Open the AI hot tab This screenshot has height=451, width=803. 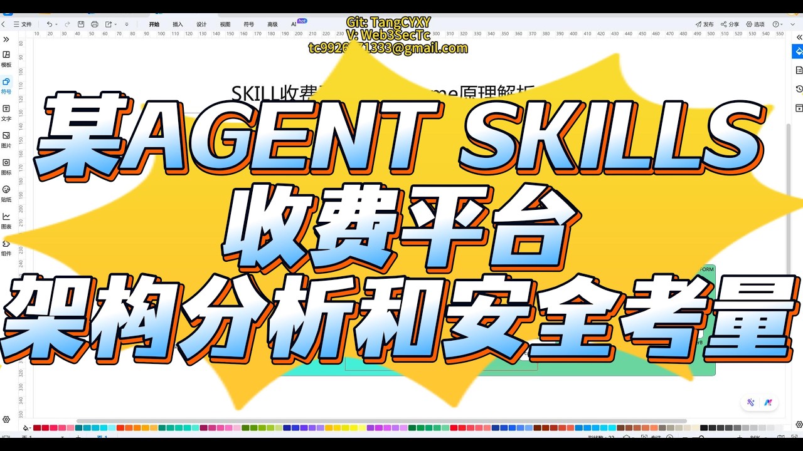[x=298, y=23]
